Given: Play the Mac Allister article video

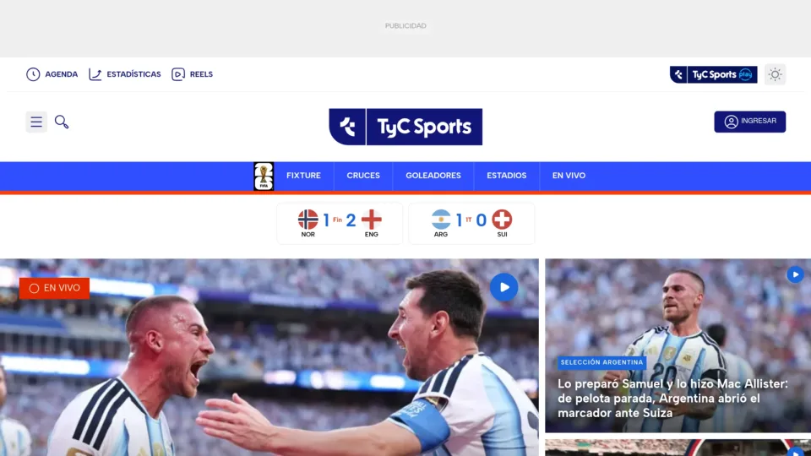Looking at the screenshot, I should 795,274.
